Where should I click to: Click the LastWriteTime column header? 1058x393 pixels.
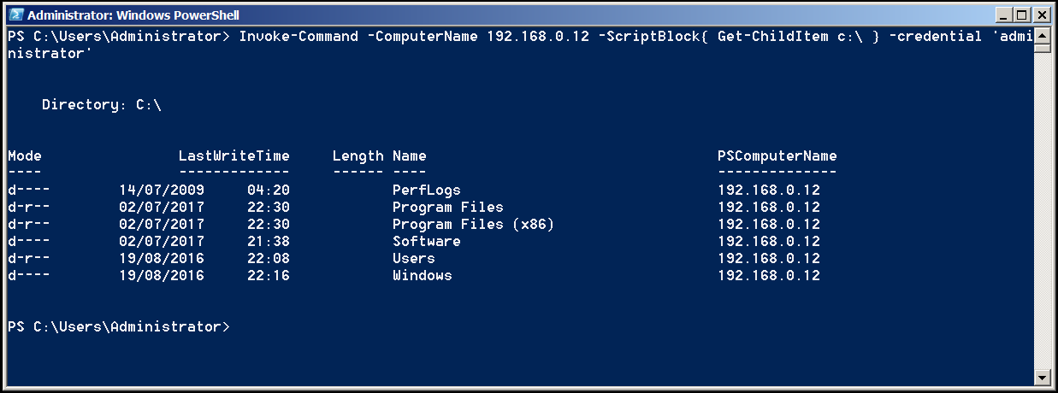233,155
